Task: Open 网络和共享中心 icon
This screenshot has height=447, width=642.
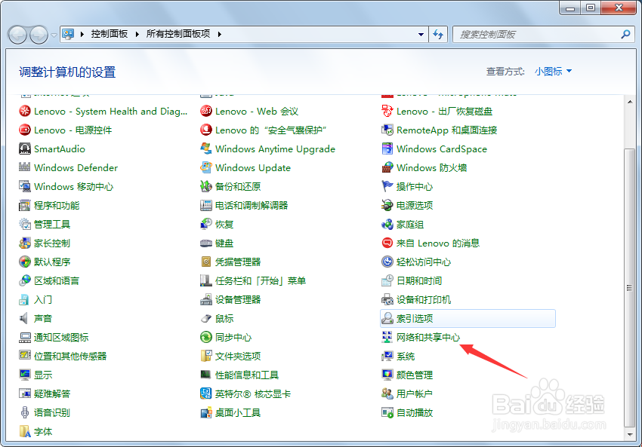Action: [387, 337]
